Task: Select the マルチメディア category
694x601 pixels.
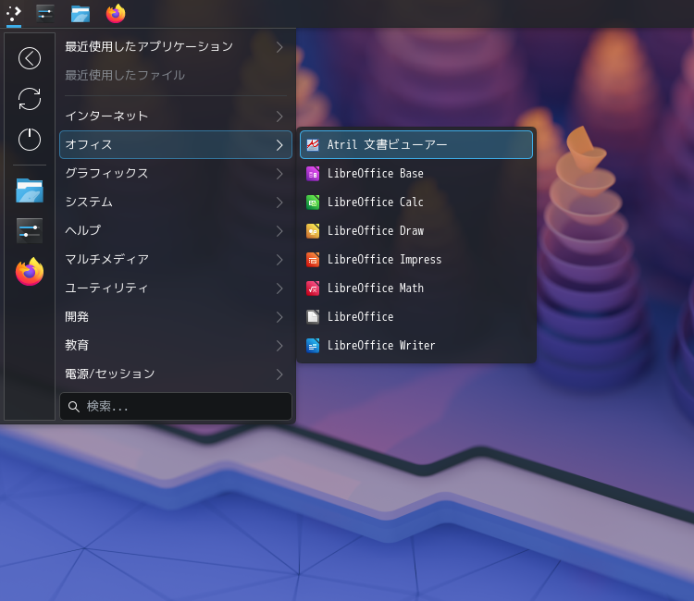Action: click(176, 260)
